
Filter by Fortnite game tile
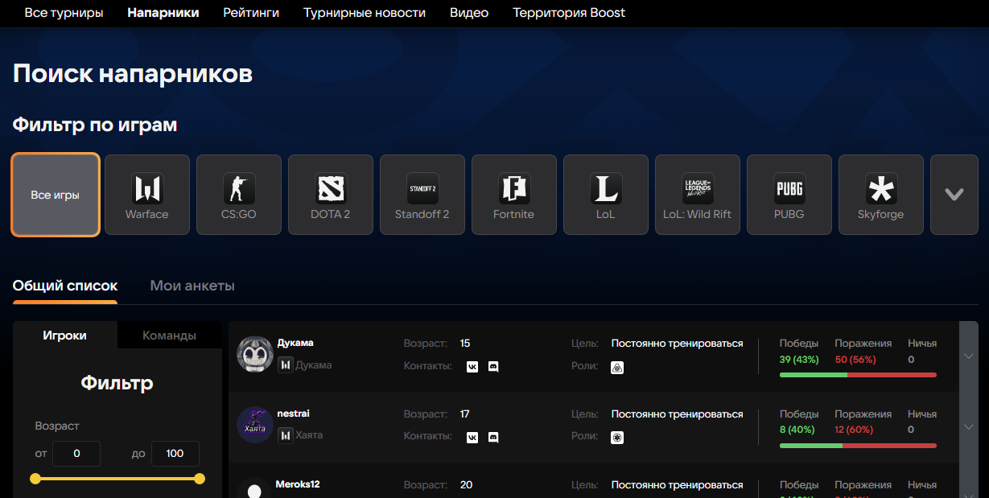(x=514, y=195)
